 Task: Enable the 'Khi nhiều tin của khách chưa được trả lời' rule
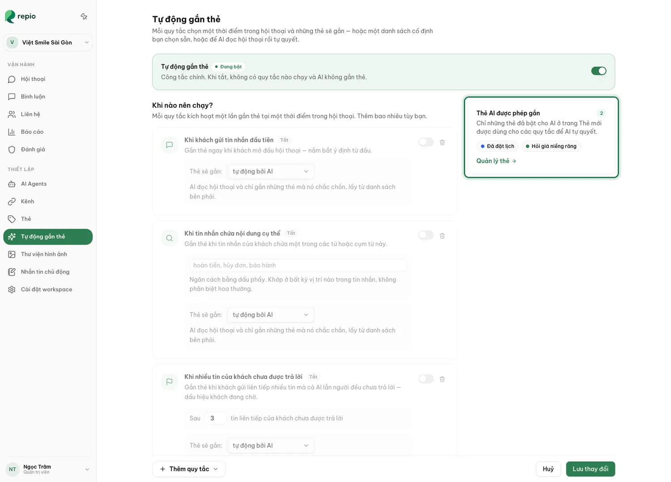[x=426, y=379]
